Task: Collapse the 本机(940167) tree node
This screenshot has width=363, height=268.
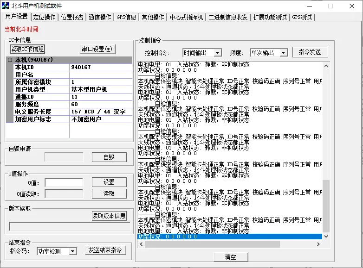Action: tap(10, 60)
